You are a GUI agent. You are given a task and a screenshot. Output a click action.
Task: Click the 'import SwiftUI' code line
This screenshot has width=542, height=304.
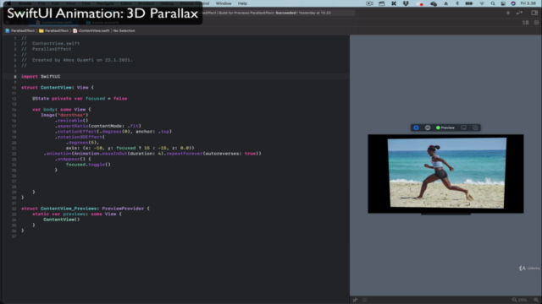point(41,77)
